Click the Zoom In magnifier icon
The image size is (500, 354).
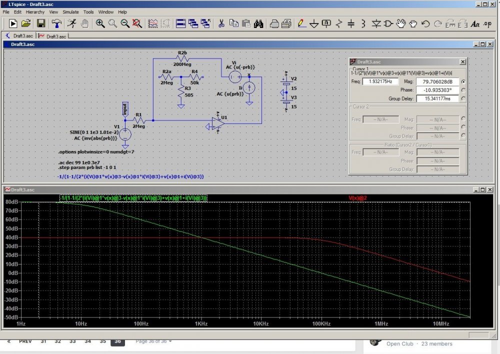[100, 23]
